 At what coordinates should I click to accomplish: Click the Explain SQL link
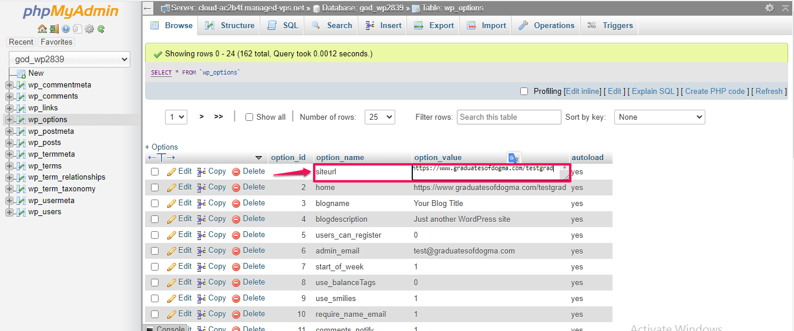tap(653, 91)
